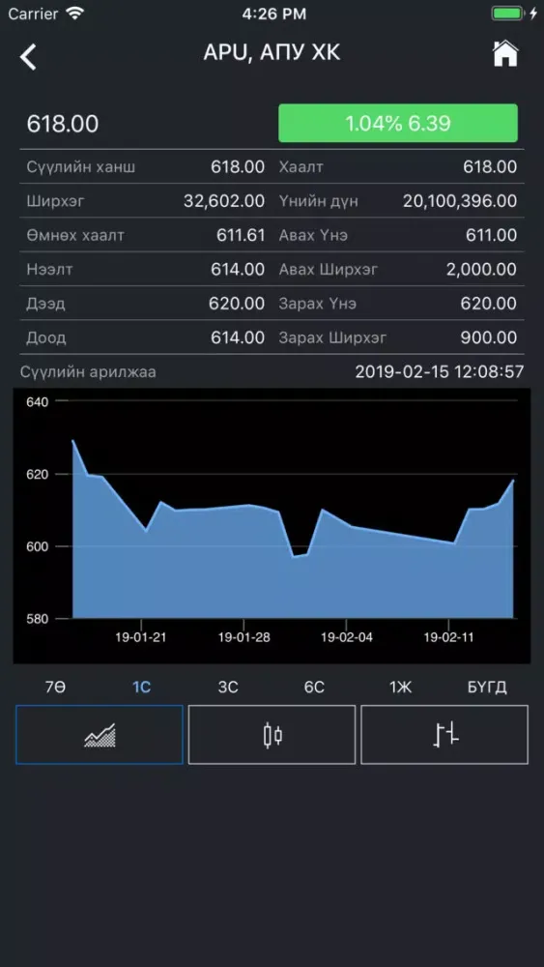Tap the Авах Үнэ value 611.00

coord(491,235)
